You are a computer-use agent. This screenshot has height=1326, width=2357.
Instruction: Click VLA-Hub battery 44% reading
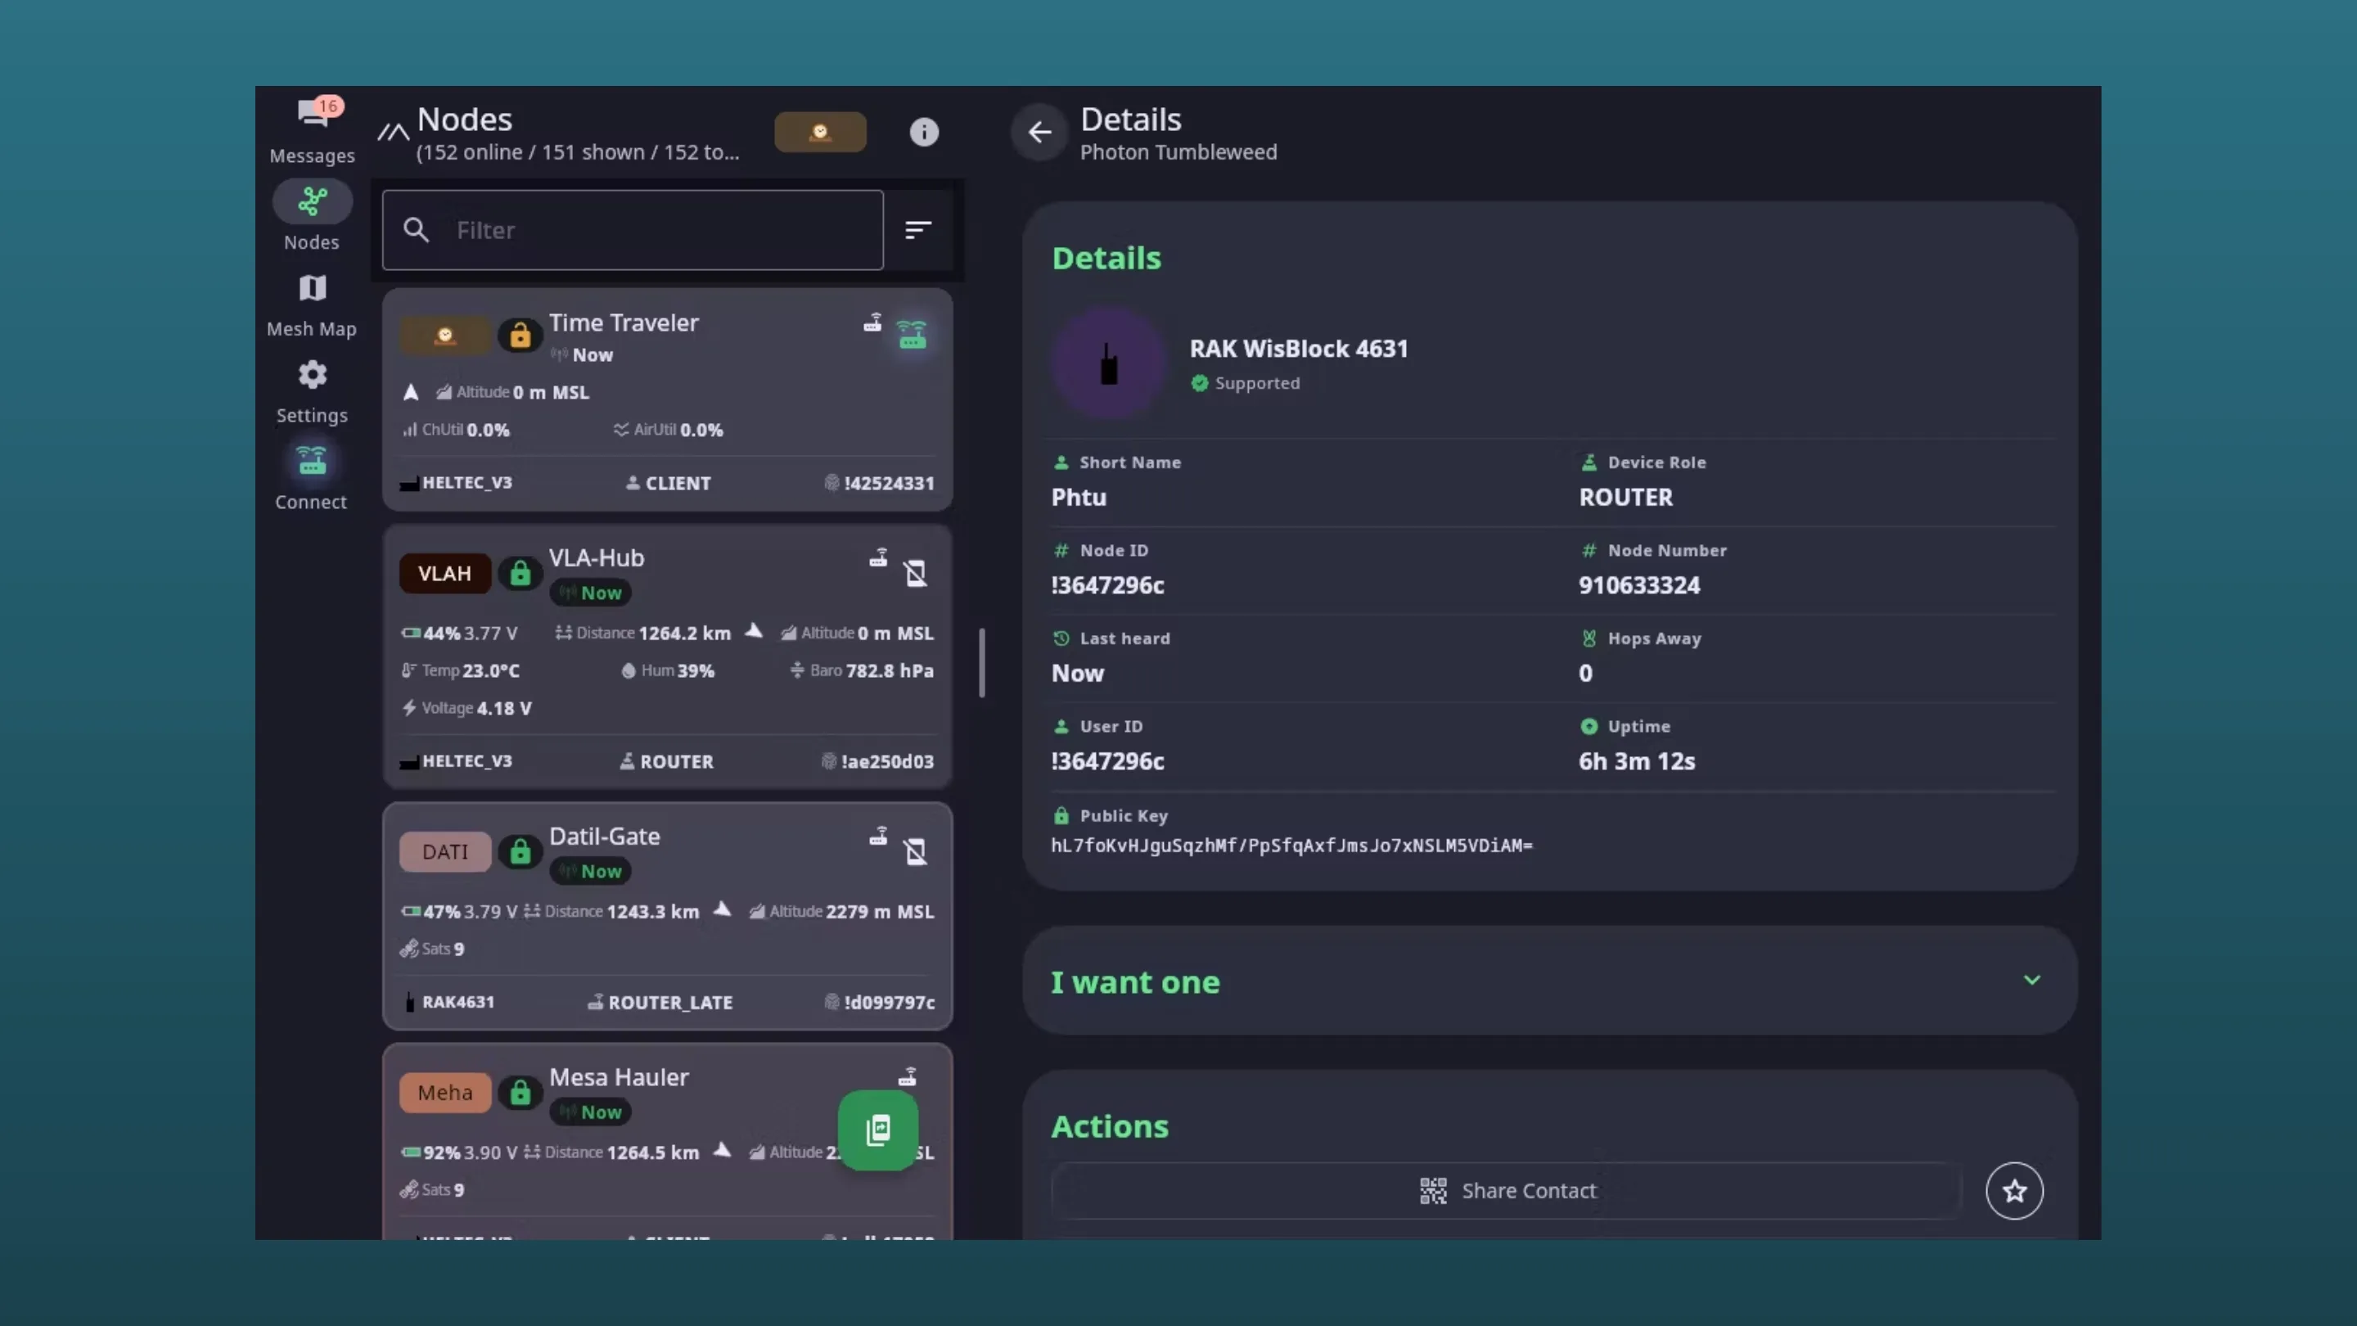(459, 634)
